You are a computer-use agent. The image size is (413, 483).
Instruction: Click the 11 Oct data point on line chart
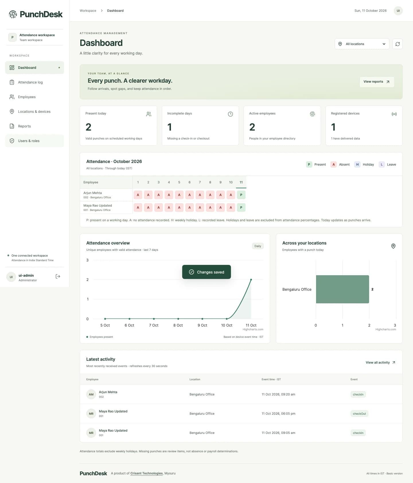251,280
